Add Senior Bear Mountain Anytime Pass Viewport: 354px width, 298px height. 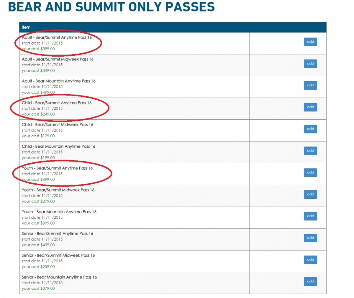[x=310, y=282]
